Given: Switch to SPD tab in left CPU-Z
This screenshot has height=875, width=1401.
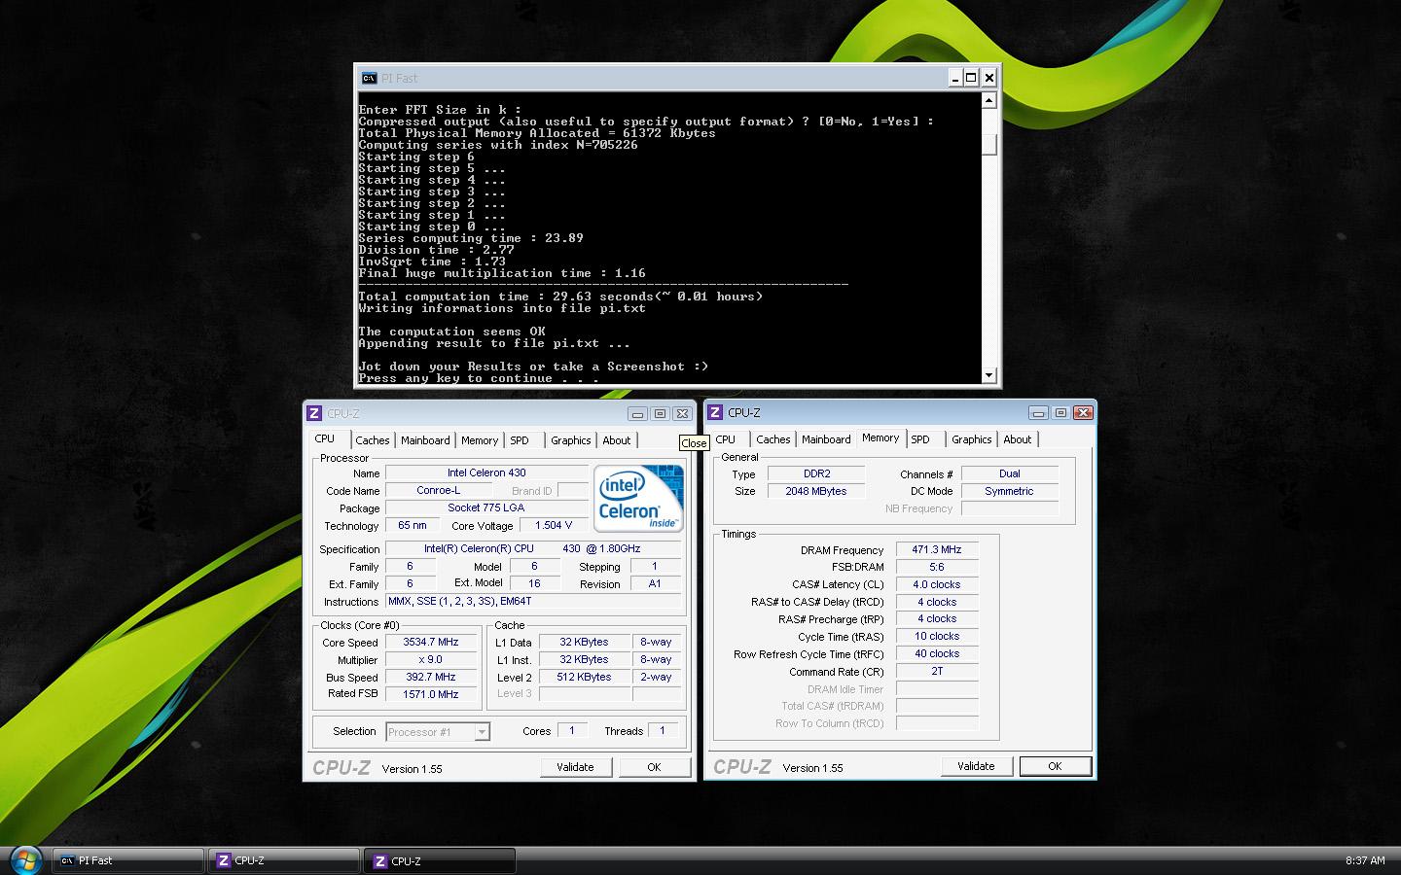Looking at the screenshot, I should [520, 440].
